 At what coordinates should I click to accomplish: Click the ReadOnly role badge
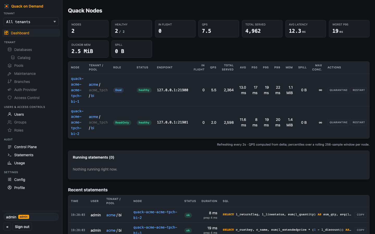[x=122, y=122]
